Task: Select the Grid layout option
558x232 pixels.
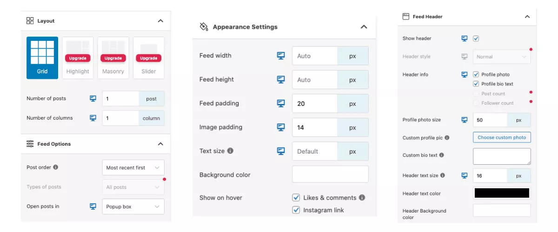Action: tap(42, 58)
